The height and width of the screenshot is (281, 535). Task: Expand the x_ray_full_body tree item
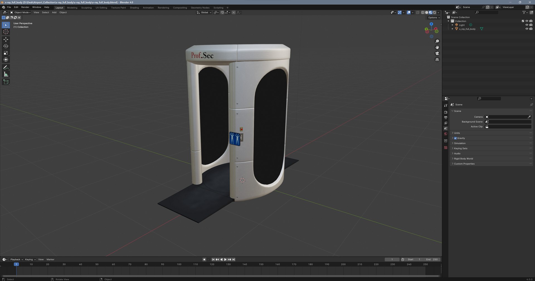[452, 29]
